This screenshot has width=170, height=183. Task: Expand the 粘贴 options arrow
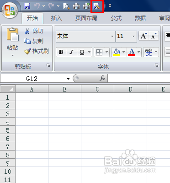(x=12, y=55)
